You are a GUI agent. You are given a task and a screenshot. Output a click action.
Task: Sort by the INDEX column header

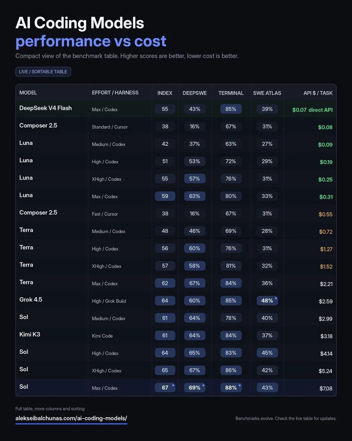coord(165,93)
